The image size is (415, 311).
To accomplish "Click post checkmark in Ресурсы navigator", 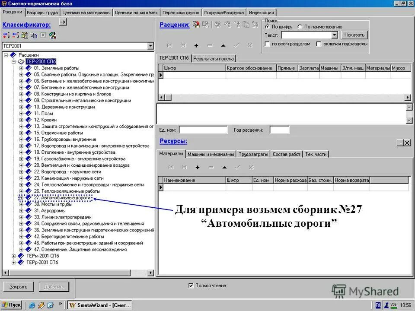I will point(238,168).
